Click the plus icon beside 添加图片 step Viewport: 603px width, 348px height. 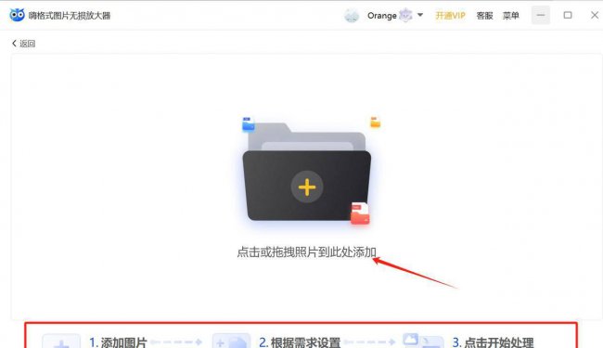pos(61,342)
